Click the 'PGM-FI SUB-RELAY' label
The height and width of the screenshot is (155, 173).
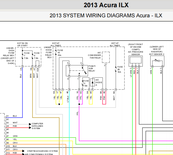click(x=92, y=68)
